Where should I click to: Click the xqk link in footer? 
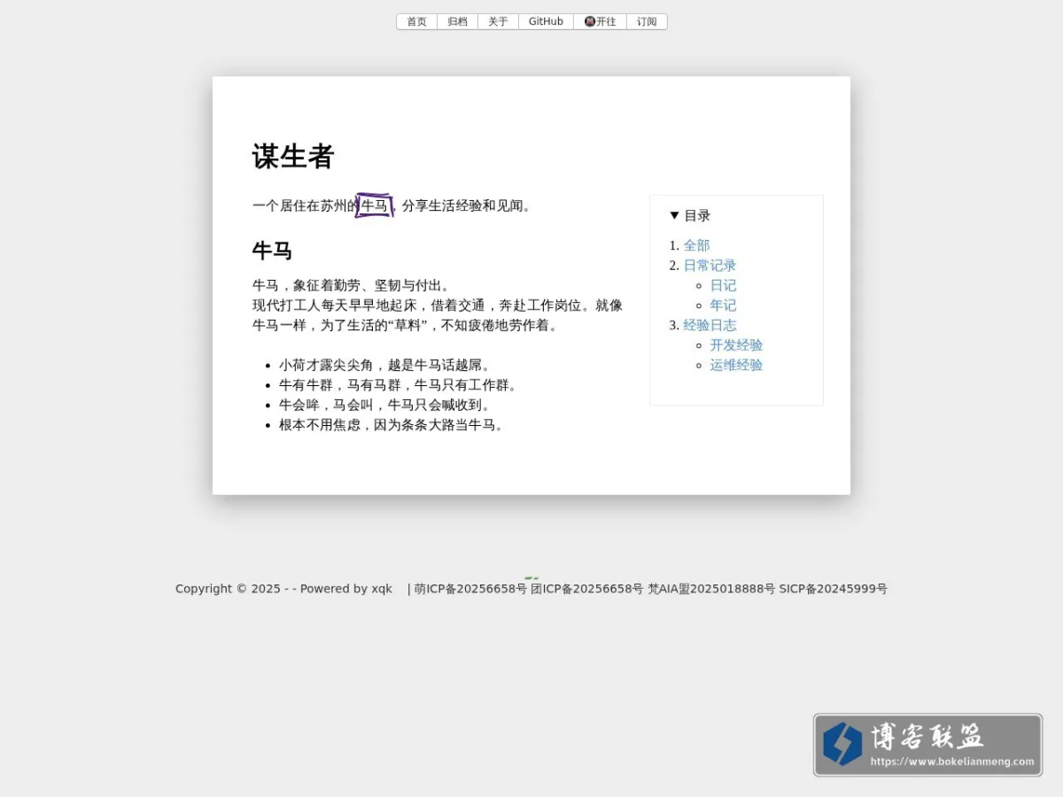pyautogui.click(x=382, y=589)
